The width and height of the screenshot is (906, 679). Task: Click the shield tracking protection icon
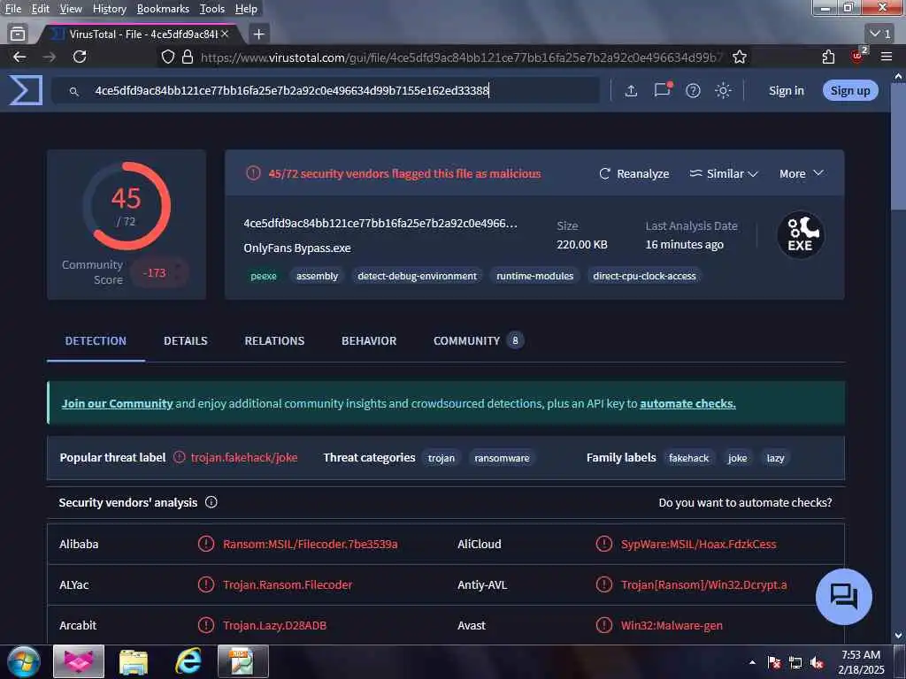pyautogui.click(x=167, y=57)
